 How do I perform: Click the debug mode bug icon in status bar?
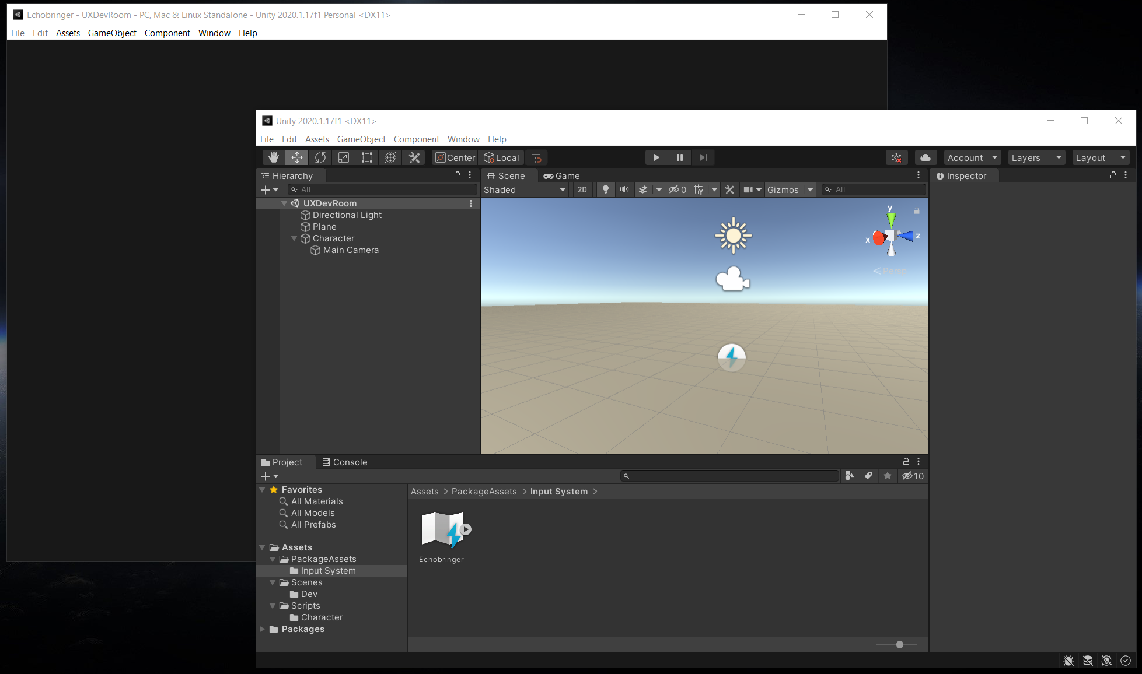click(1068, 661)
